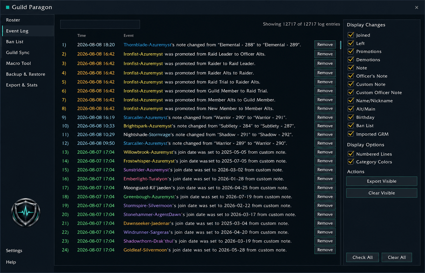Remove Goldleaf-Silvermoon join date entry
The width and height of the screenshot is (425, 273).
click(325, 250)
